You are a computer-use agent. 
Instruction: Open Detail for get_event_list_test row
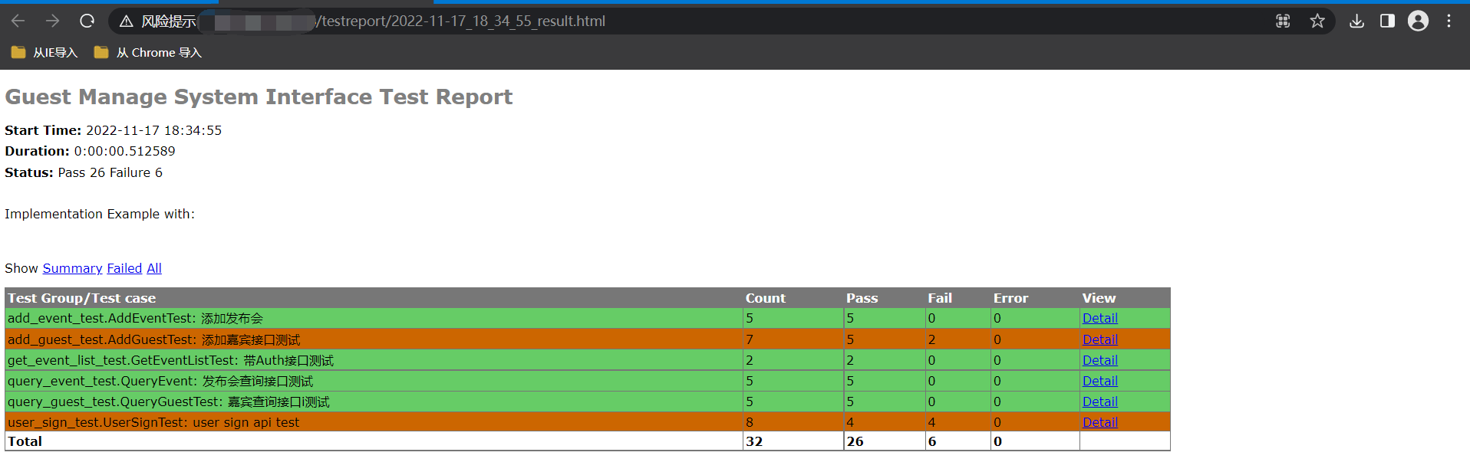(1099, 360)
